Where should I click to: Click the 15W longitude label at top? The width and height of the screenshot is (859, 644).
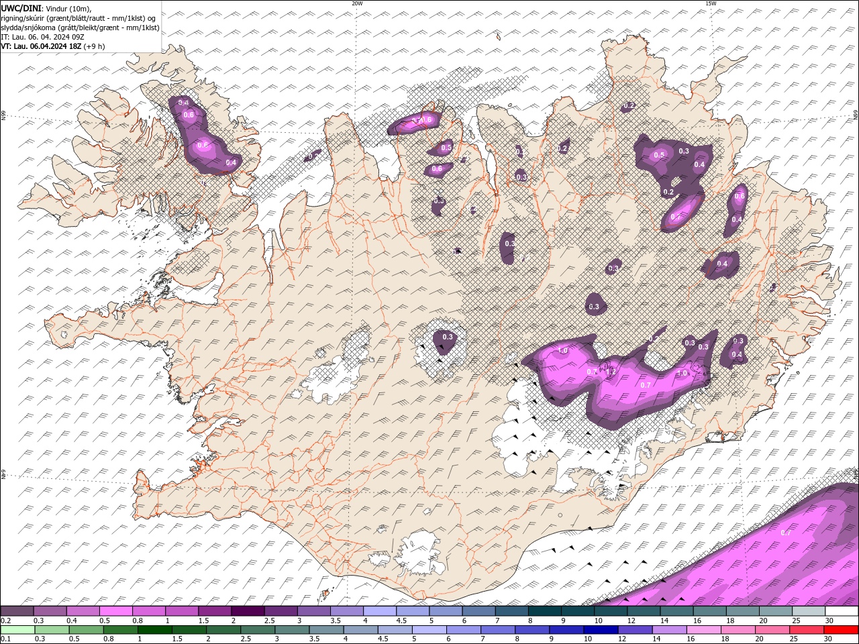[710, 3]
